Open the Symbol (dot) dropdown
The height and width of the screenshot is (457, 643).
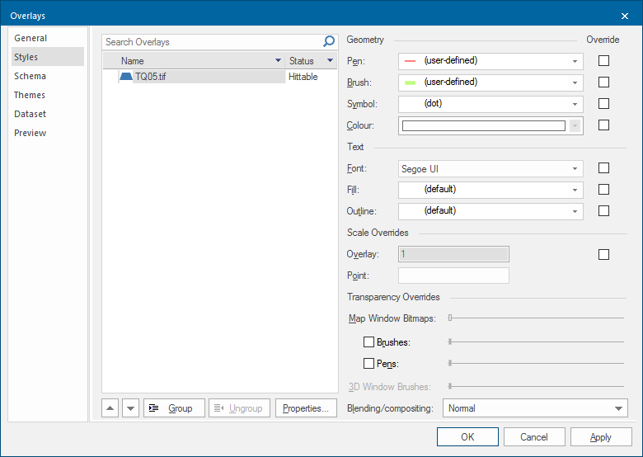490,104
